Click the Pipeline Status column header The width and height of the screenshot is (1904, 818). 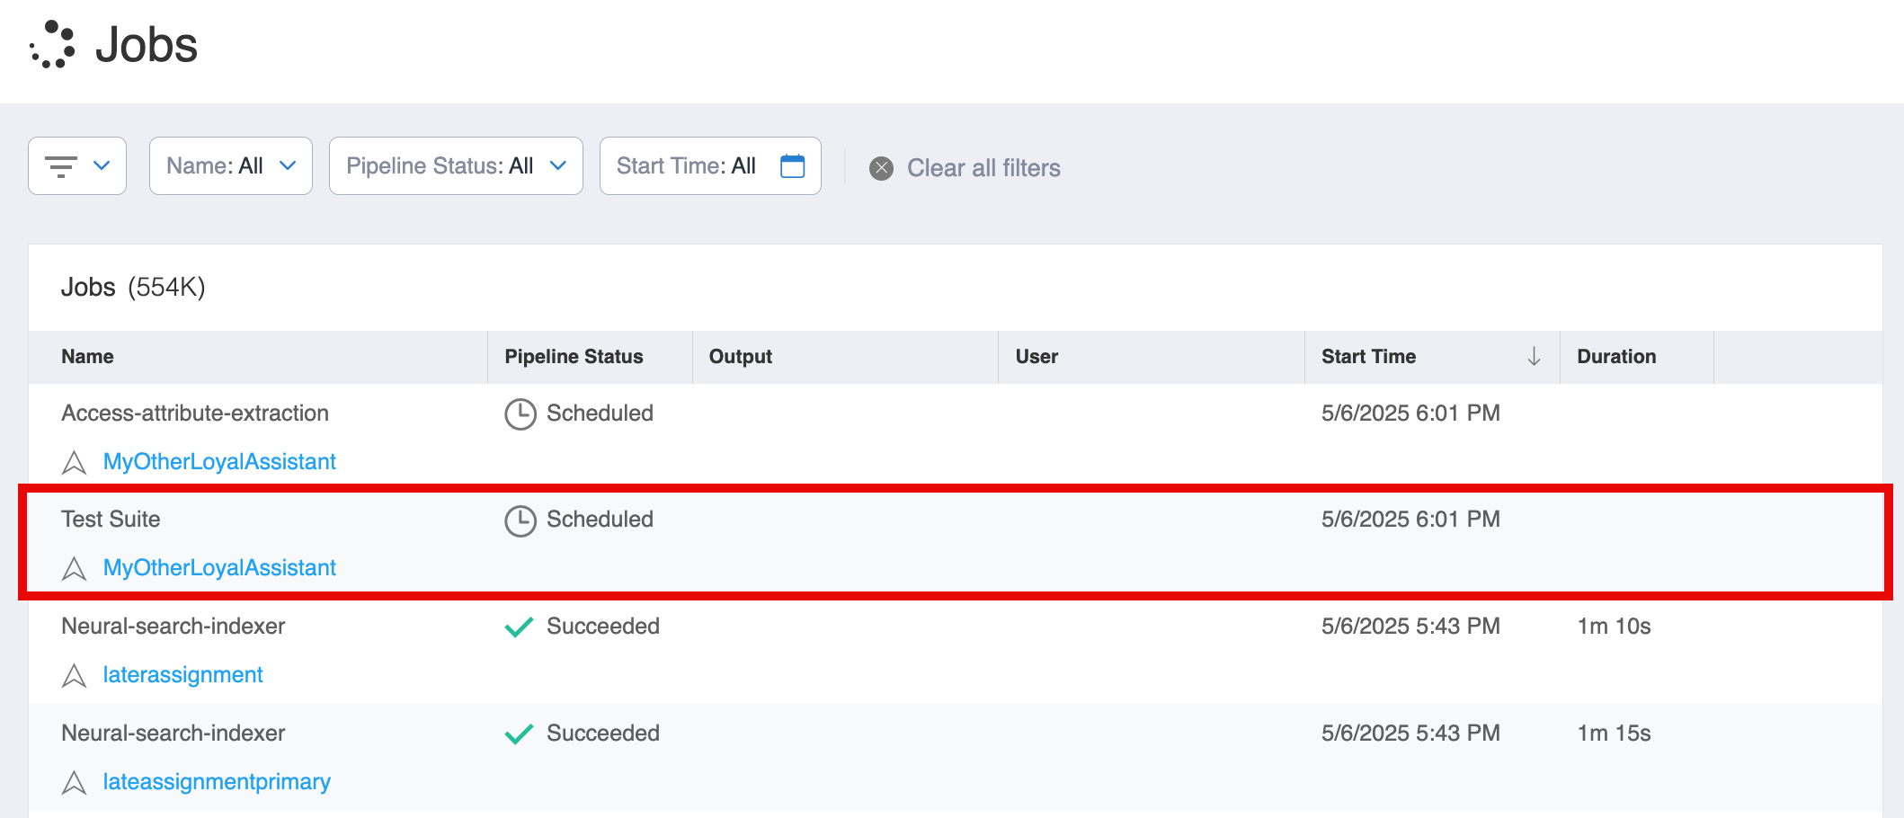pos(574,357)
